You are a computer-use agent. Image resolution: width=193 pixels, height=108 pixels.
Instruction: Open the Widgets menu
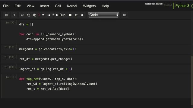pyautogui.click(x=89, y=6)
